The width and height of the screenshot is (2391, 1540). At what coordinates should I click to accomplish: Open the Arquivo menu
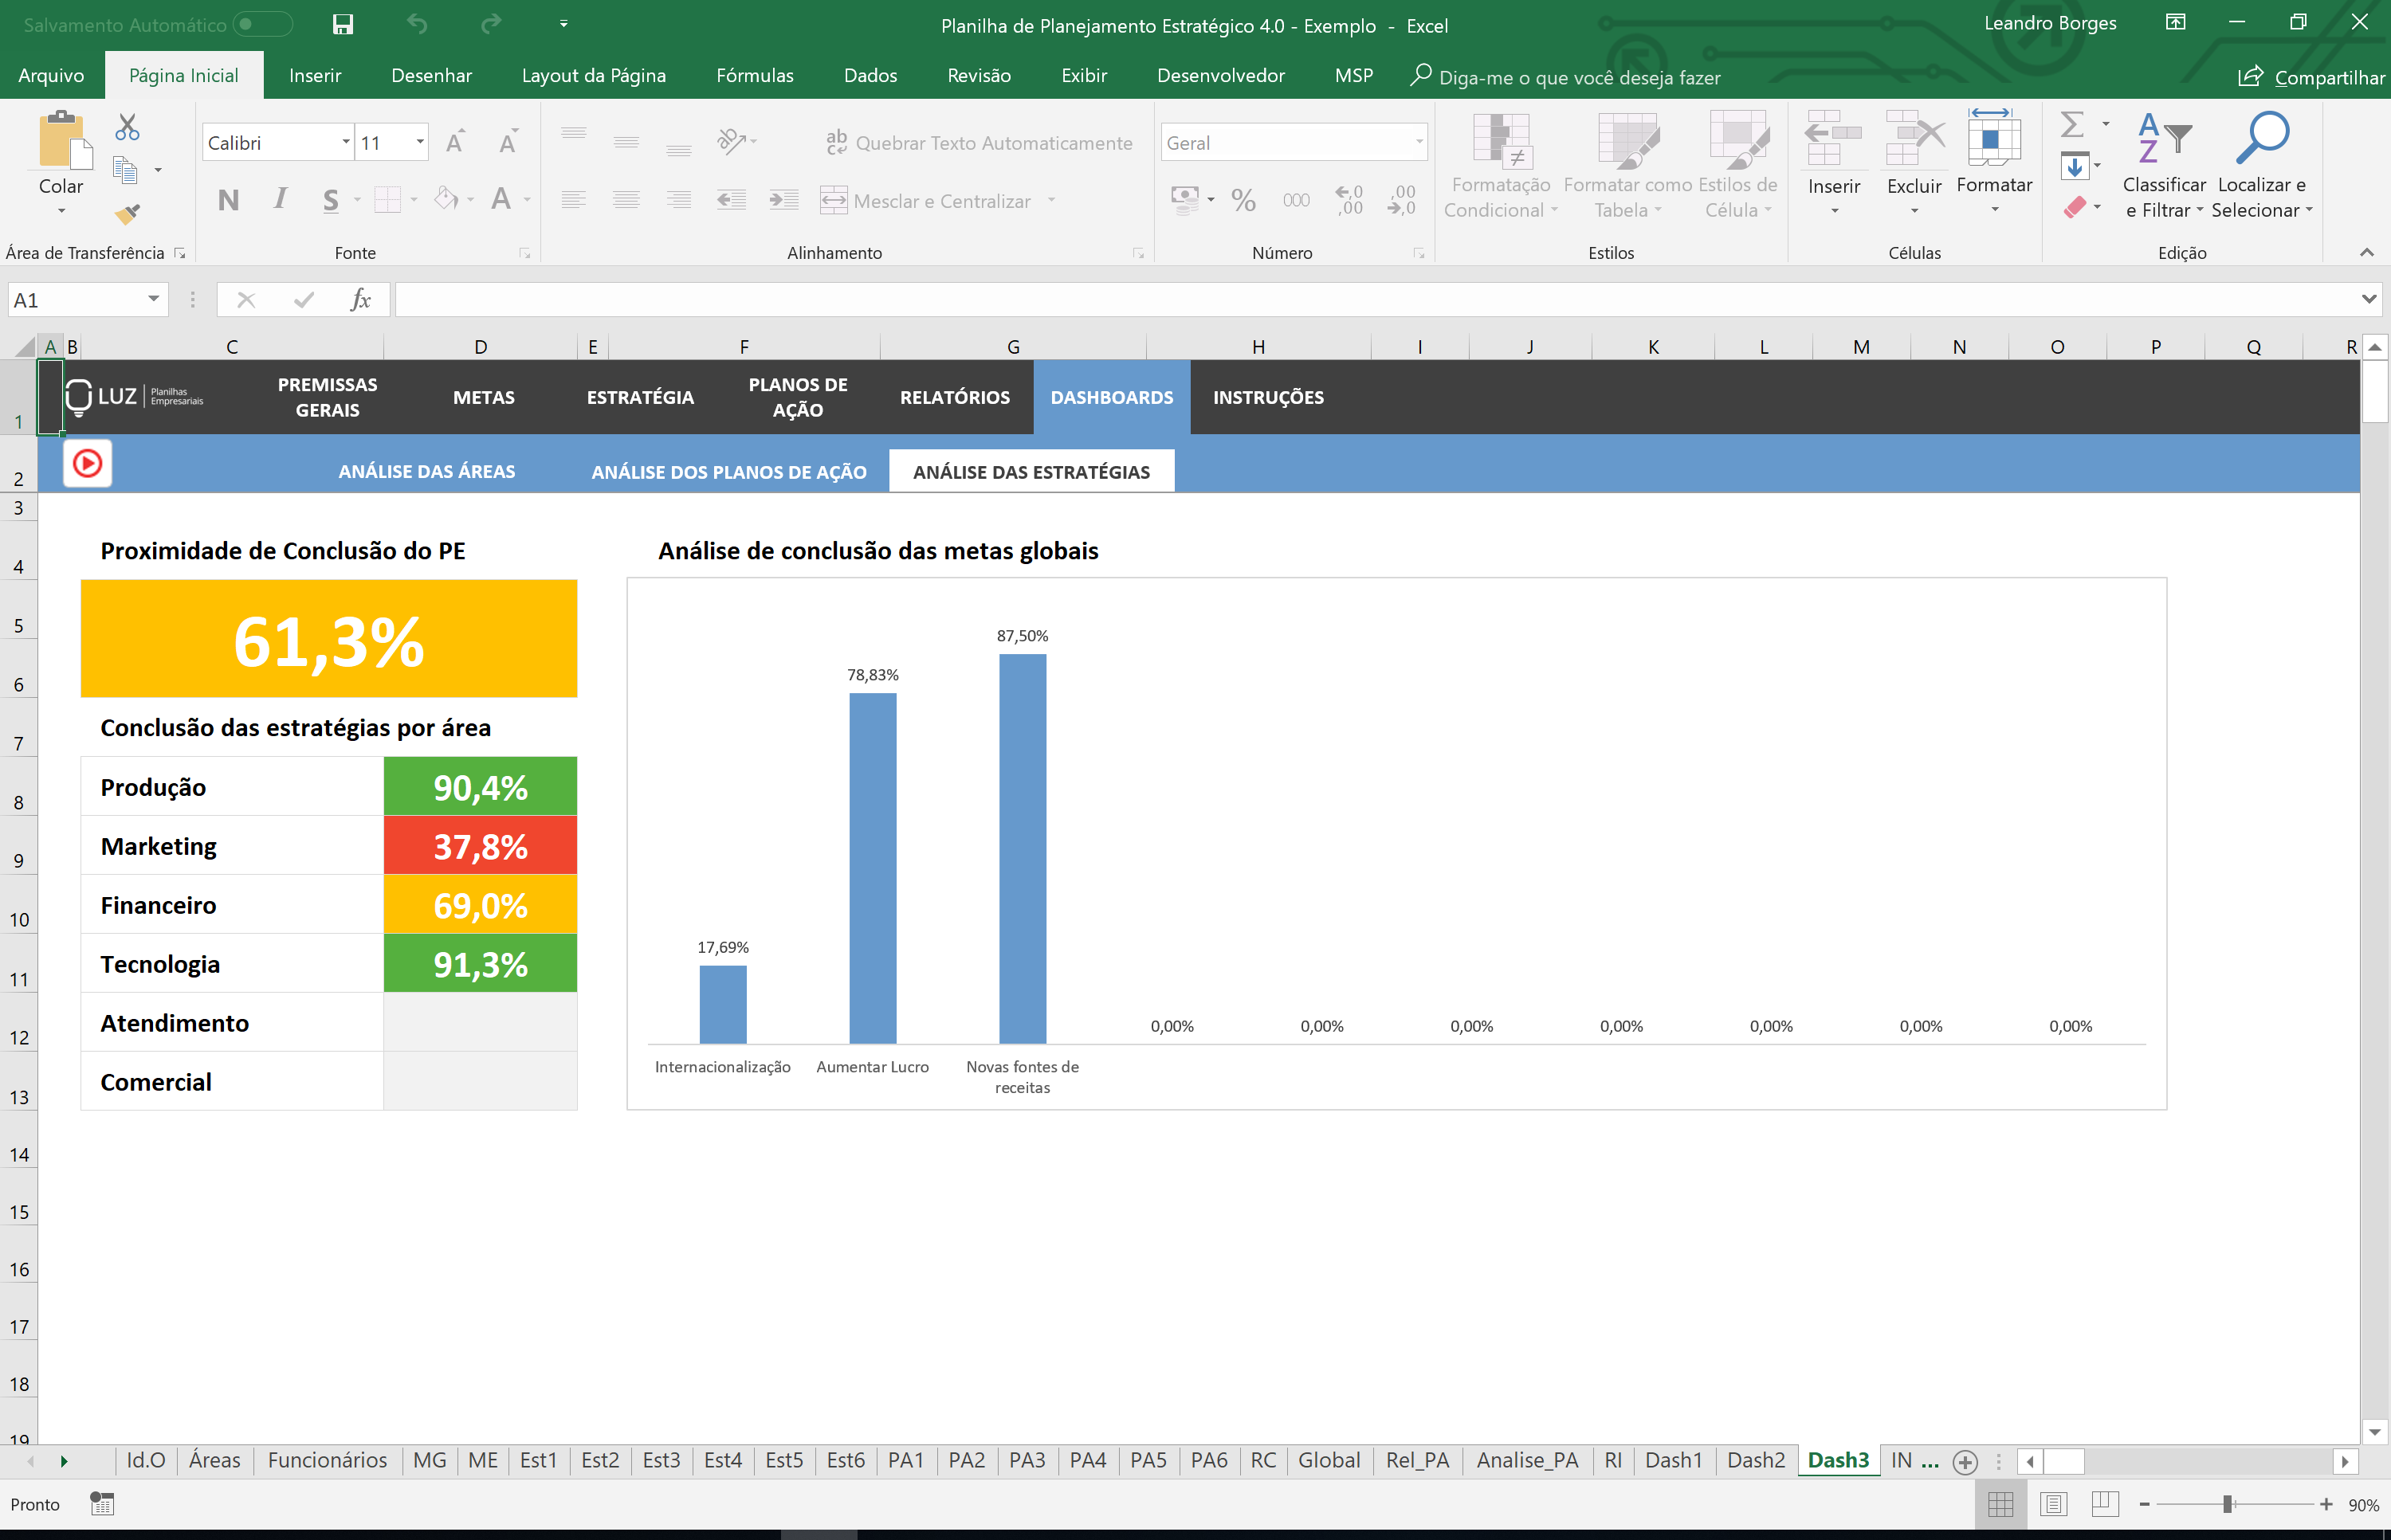(51, 76)
